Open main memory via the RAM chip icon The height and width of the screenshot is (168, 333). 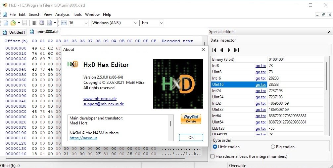[34, 23]
